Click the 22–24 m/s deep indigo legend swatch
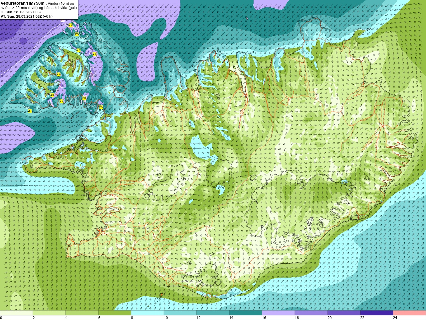Viewport: 426px width, 320px height. 377,313
